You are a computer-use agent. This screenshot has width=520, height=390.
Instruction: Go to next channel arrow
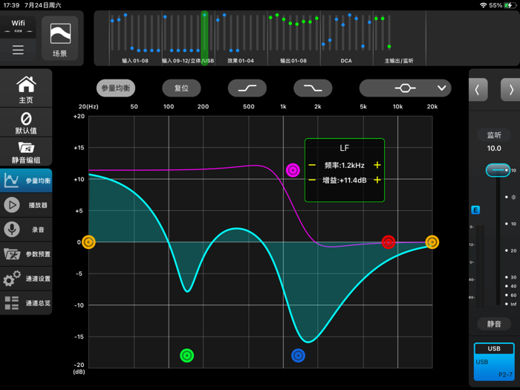pyautogui.click(x=511, y=90)
